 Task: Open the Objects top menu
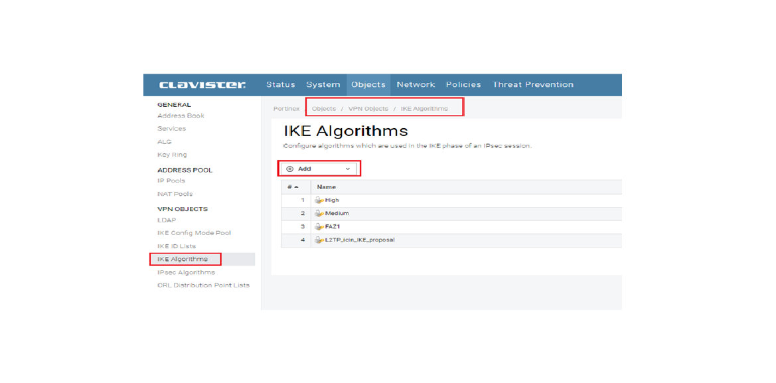[368, 85]
